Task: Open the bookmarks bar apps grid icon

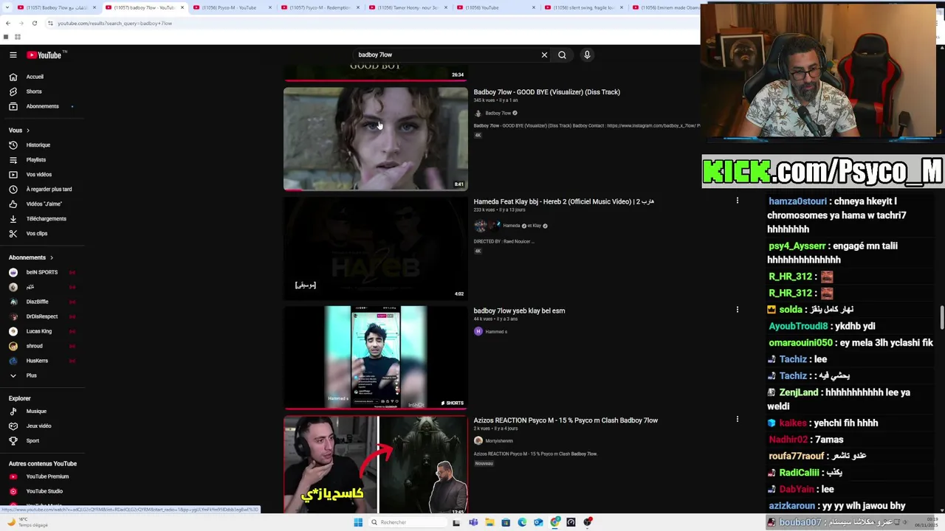Action: click(18, 37)
